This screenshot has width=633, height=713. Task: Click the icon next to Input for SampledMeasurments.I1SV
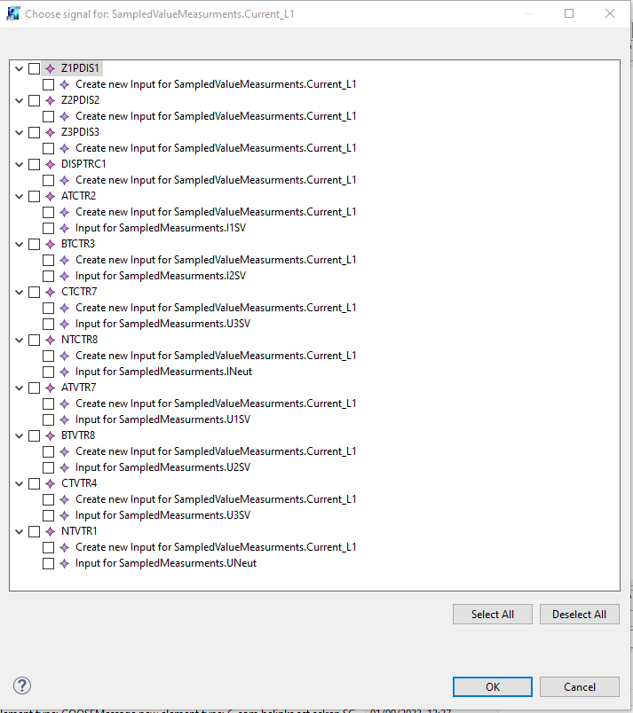pyautogui.click(x=64, y=228)
